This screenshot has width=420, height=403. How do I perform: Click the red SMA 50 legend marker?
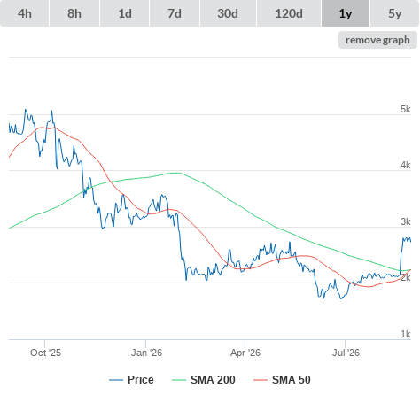click(261, 380)
